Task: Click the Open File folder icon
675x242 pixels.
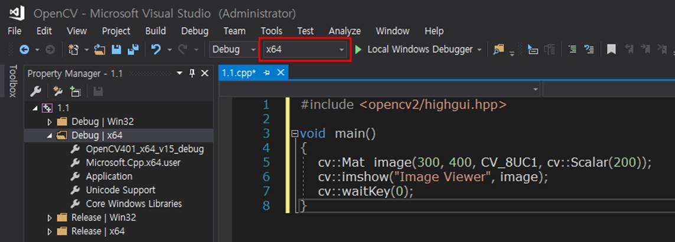Action: coord(100,50)
